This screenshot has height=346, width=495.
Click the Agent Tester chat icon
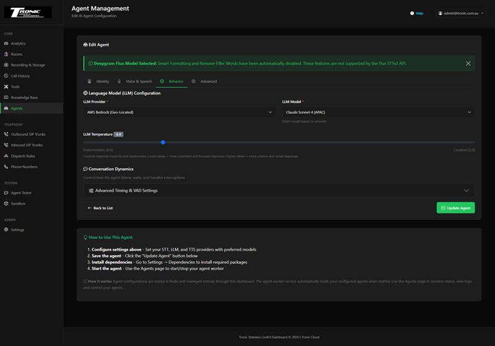point(6,192)
